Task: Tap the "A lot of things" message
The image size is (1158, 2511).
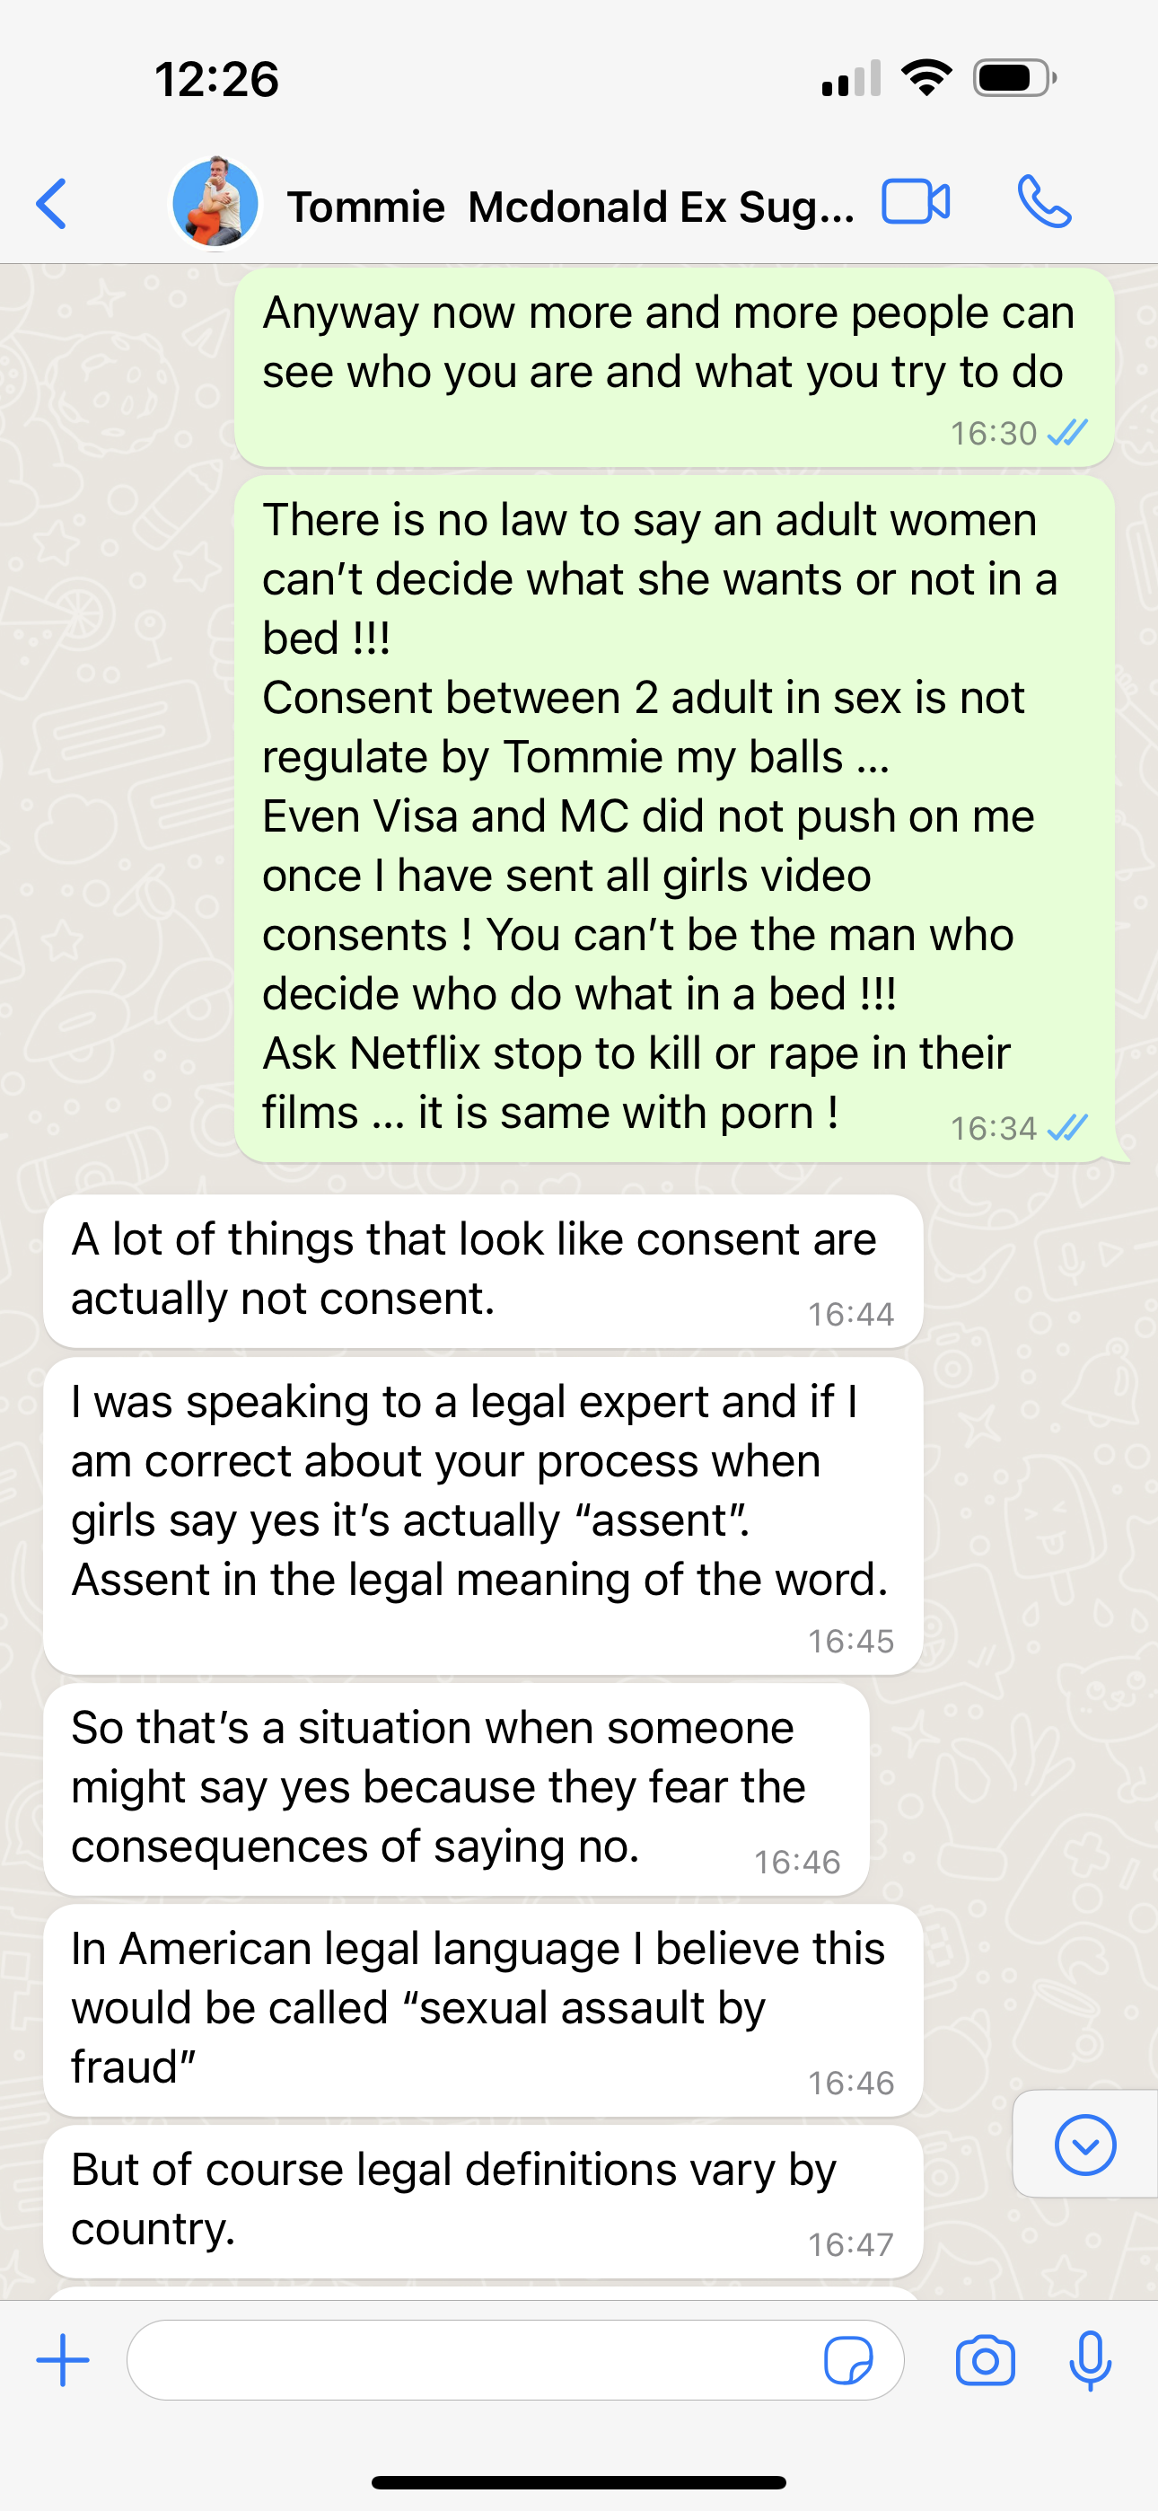Action: click(x=483, y=1271)
